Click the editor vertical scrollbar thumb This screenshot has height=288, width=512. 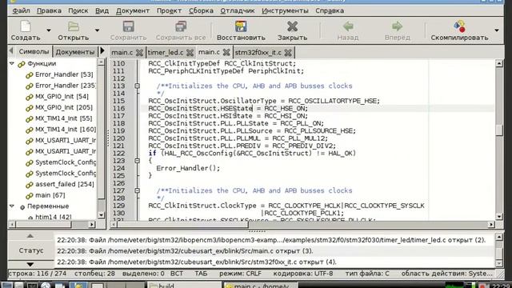[x=499, y=130]
